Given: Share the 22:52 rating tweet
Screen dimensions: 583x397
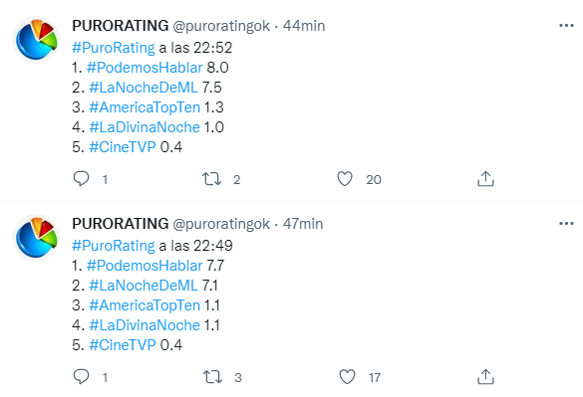Looking at the screenshot, I should [x=485, y=179].
